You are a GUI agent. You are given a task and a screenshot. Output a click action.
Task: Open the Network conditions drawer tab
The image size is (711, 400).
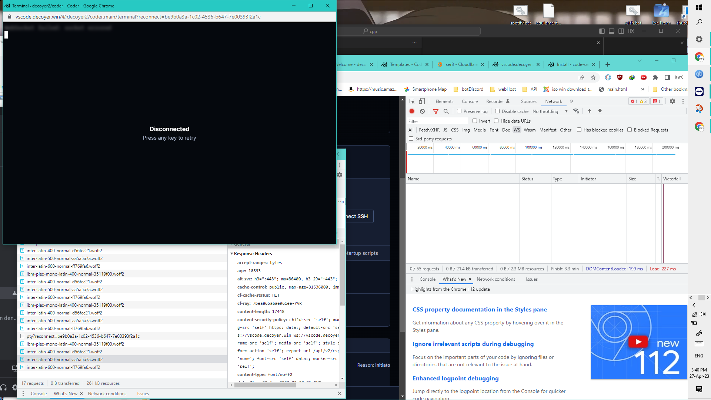(x=495, y=279)
